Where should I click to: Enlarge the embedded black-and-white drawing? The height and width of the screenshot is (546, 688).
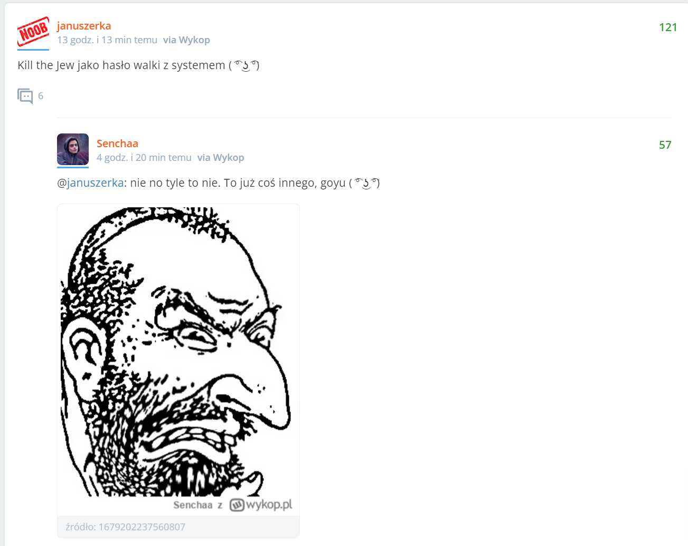click(178, 351)
